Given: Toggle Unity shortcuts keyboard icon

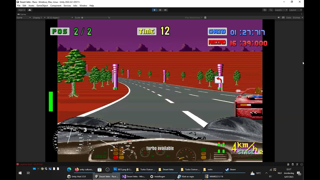Looking at the screenshot, I should (x=283, y=17).
